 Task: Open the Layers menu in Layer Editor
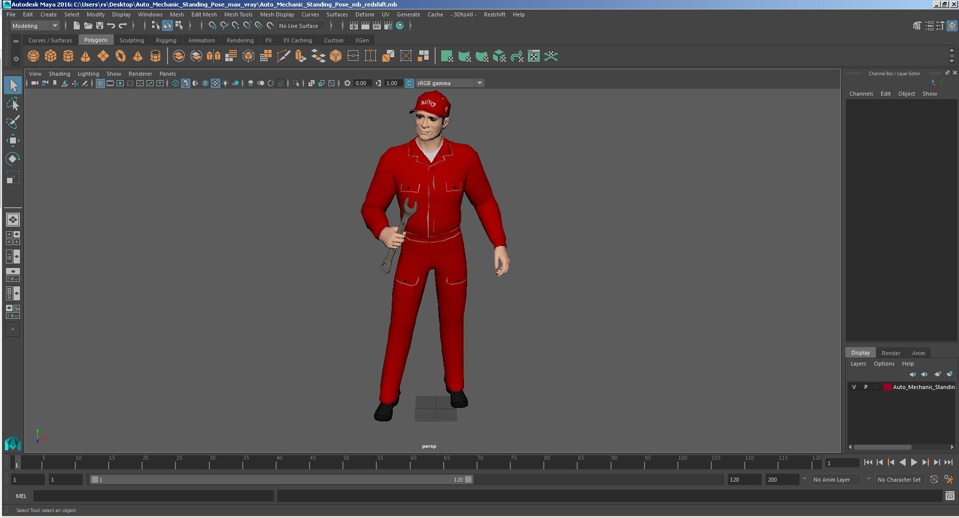pyautogui.click(x=858, y=364)
